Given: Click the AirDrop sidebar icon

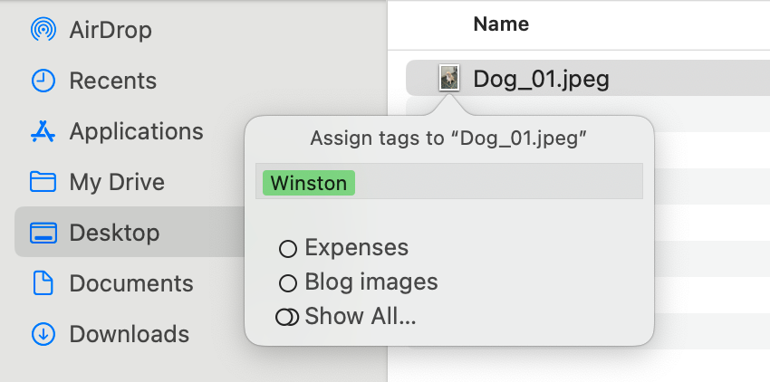Looking at the screenshot, I should pos(43,30).
